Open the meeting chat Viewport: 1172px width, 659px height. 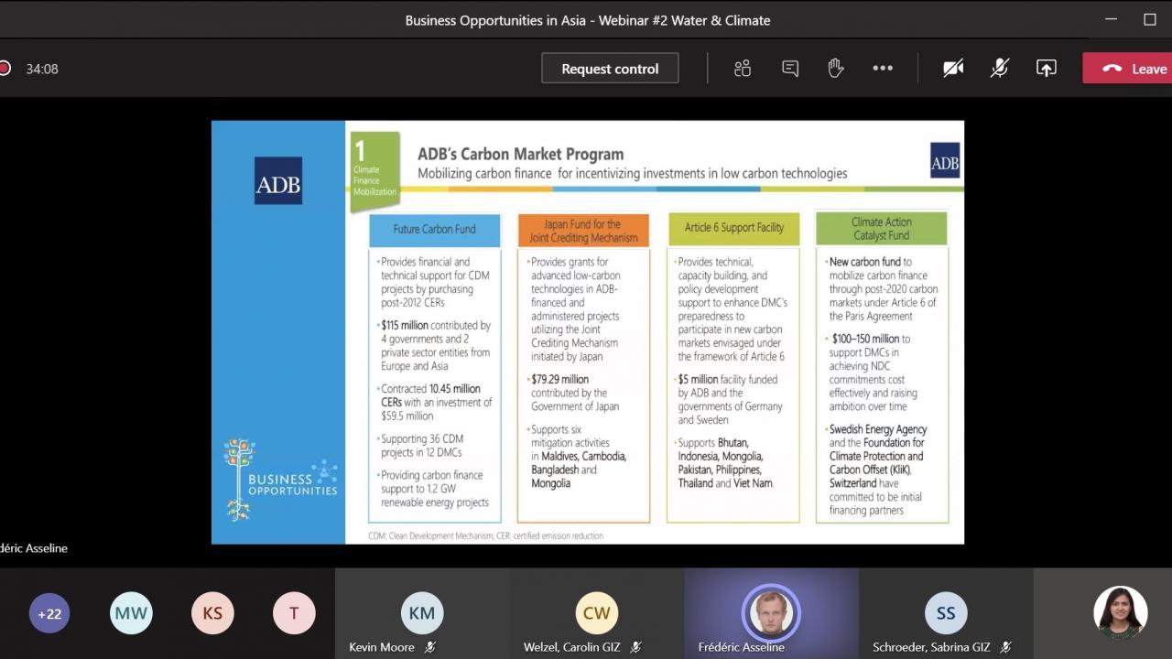pos(790,69)
